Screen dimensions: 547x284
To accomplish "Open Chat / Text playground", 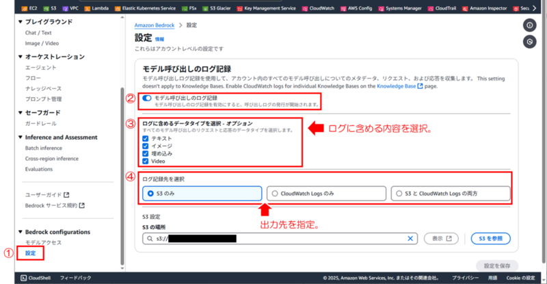I will pos(38,33).
